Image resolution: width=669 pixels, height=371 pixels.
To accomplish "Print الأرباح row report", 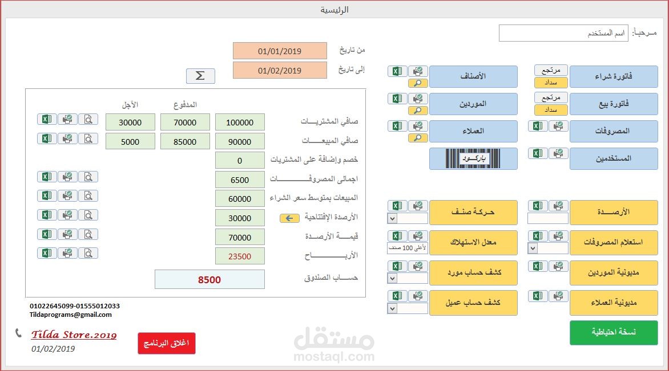I will [x=67, y=253].
